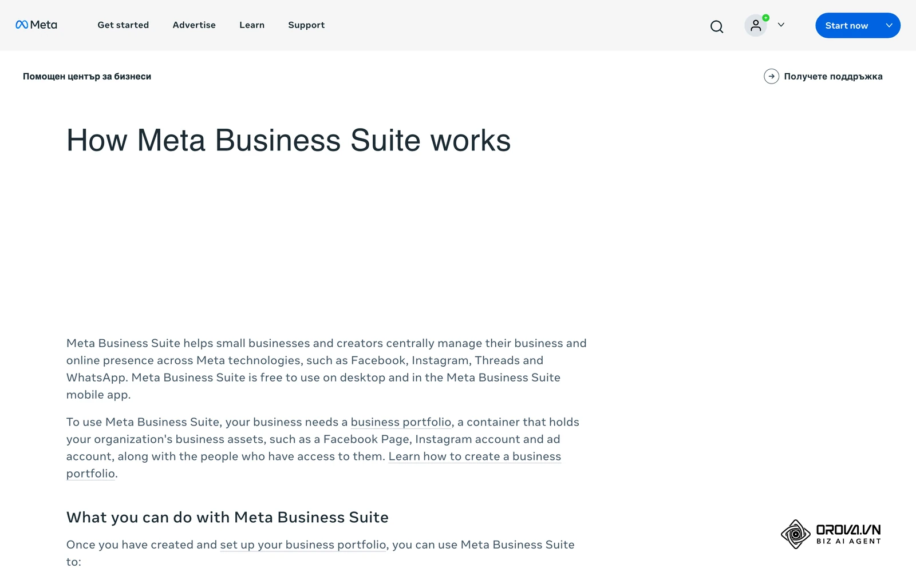The image size is (916, 572).
Task: Follow the set up your business portfolio link
Action: pyautogui.click(x=303, y=545)
